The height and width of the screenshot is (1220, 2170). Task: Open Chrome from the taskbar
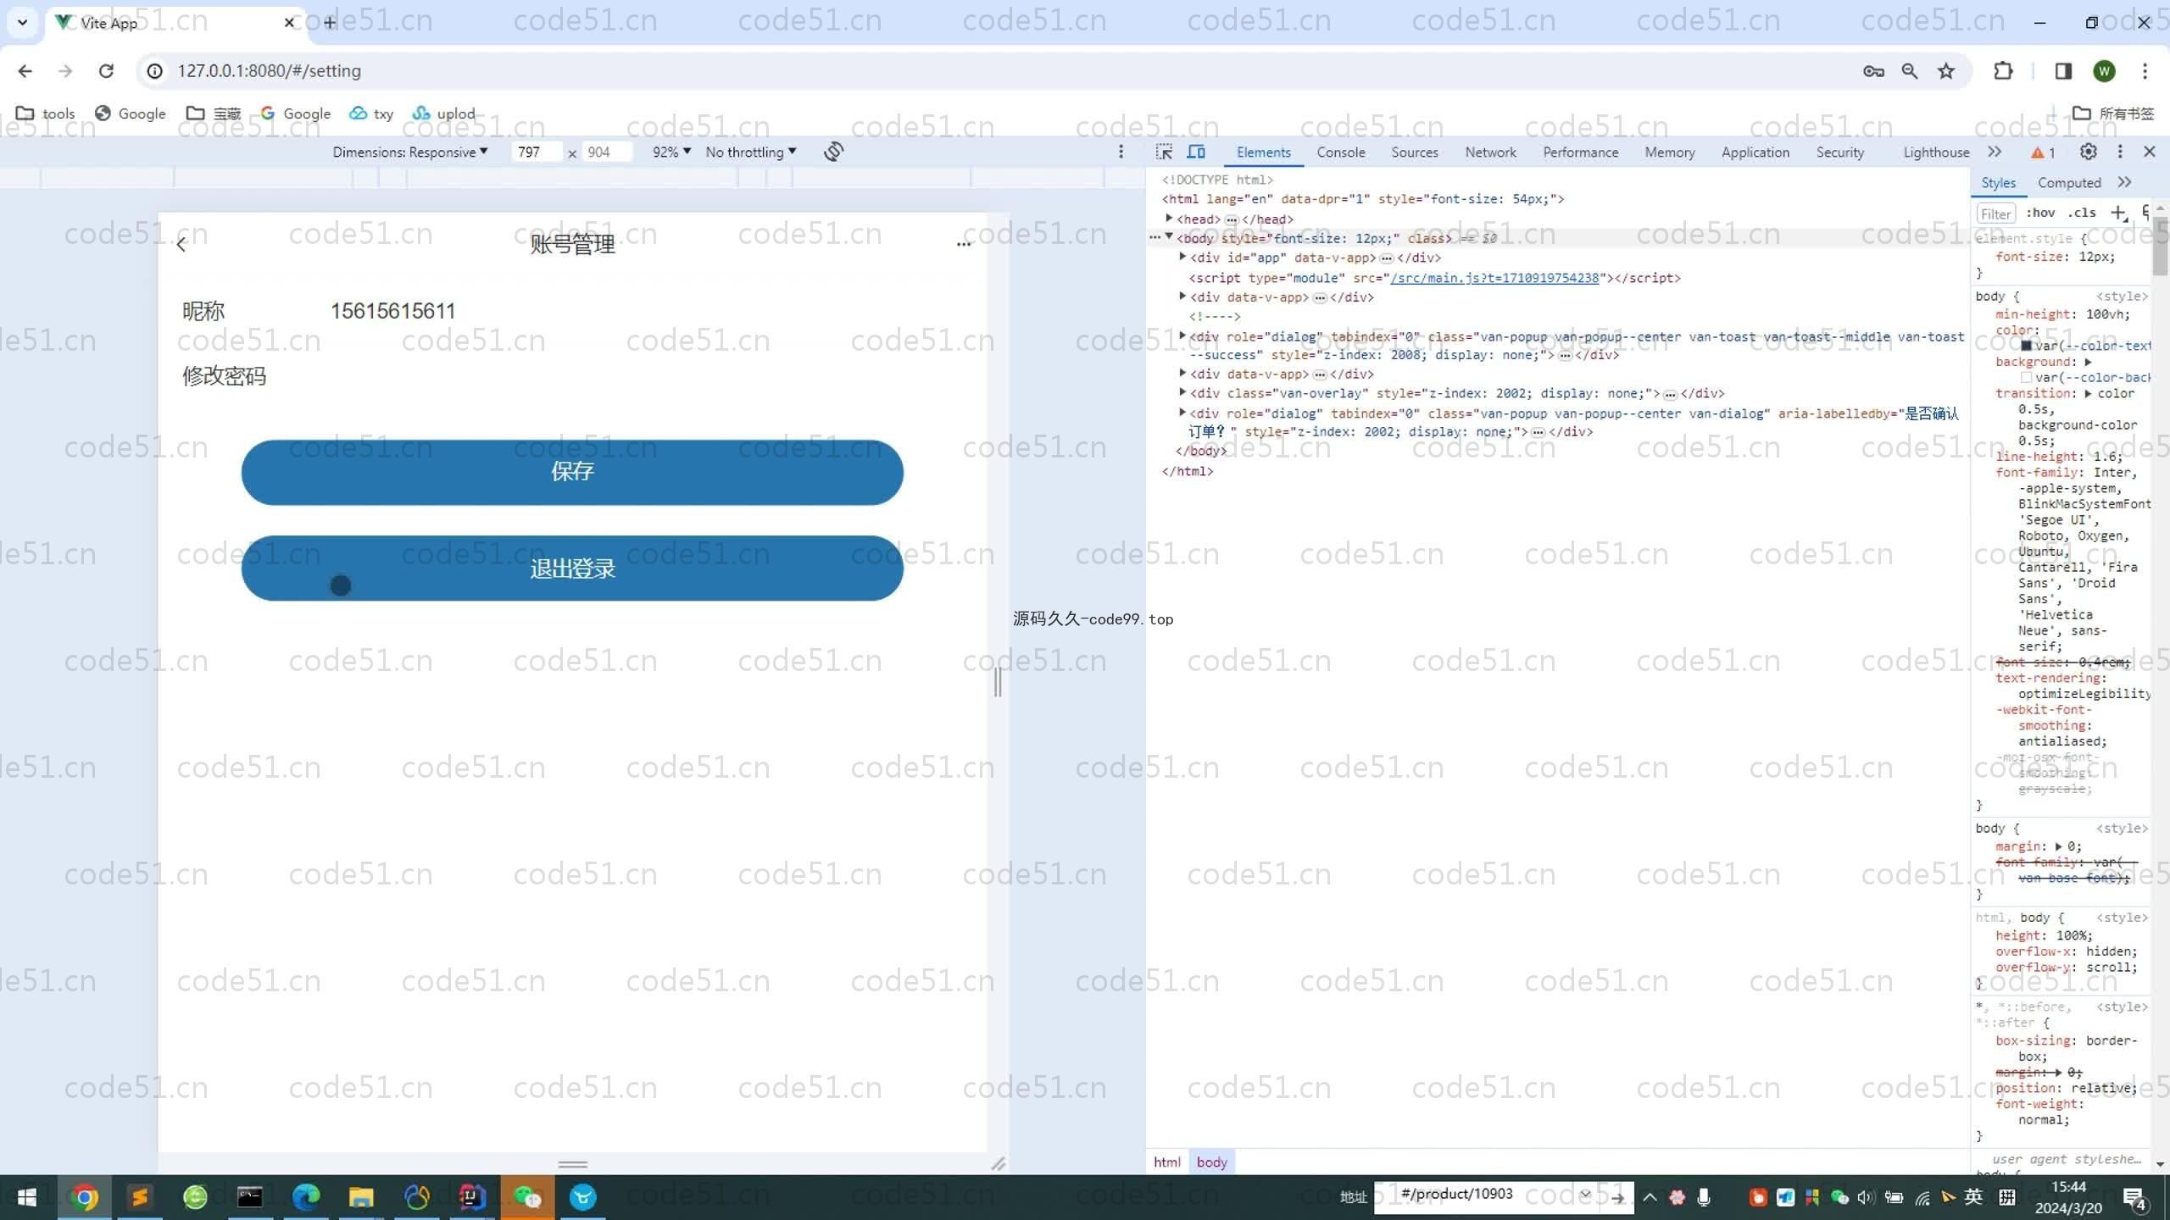click(84, 1197)
